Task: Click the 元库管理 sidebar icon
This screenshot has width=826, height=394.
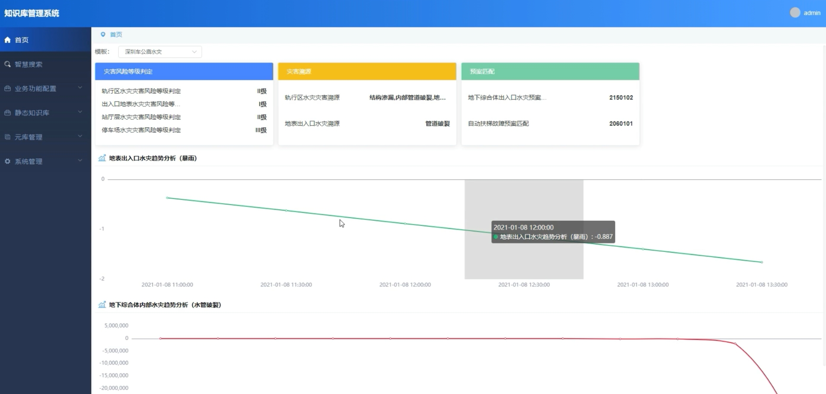Action: tap(7, 137)
